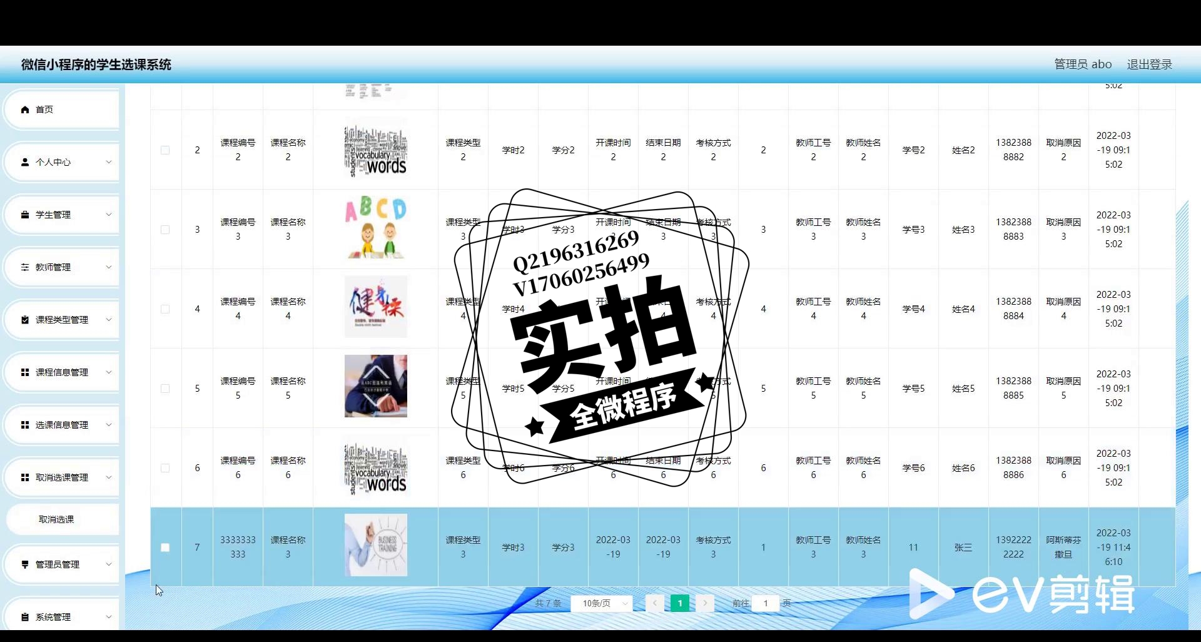The width and height of the screenshot is (1201, 642).
Task: Click the grid icon for 课程信息管理
Action: click(x=25, y=372)
